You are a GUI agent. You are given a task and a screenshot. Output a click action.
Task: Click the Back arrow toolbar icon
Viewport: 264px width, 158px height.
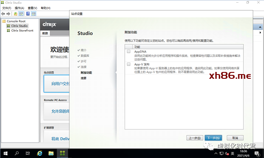click(x=3, y=14)
